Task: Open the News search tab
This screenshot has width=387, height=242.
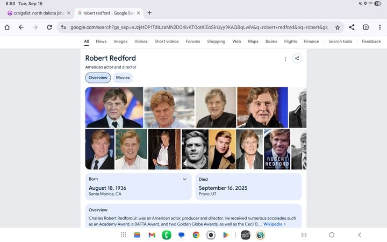Action: coord(101,41)
